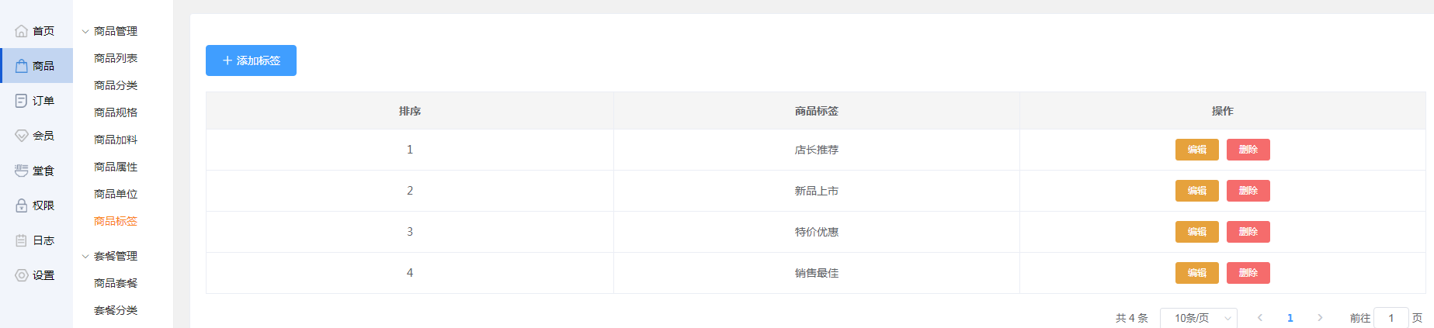This screenshot has height=328, width=1434.
Task: Go to 商品列表 submenu item
Action: (116, 58)
